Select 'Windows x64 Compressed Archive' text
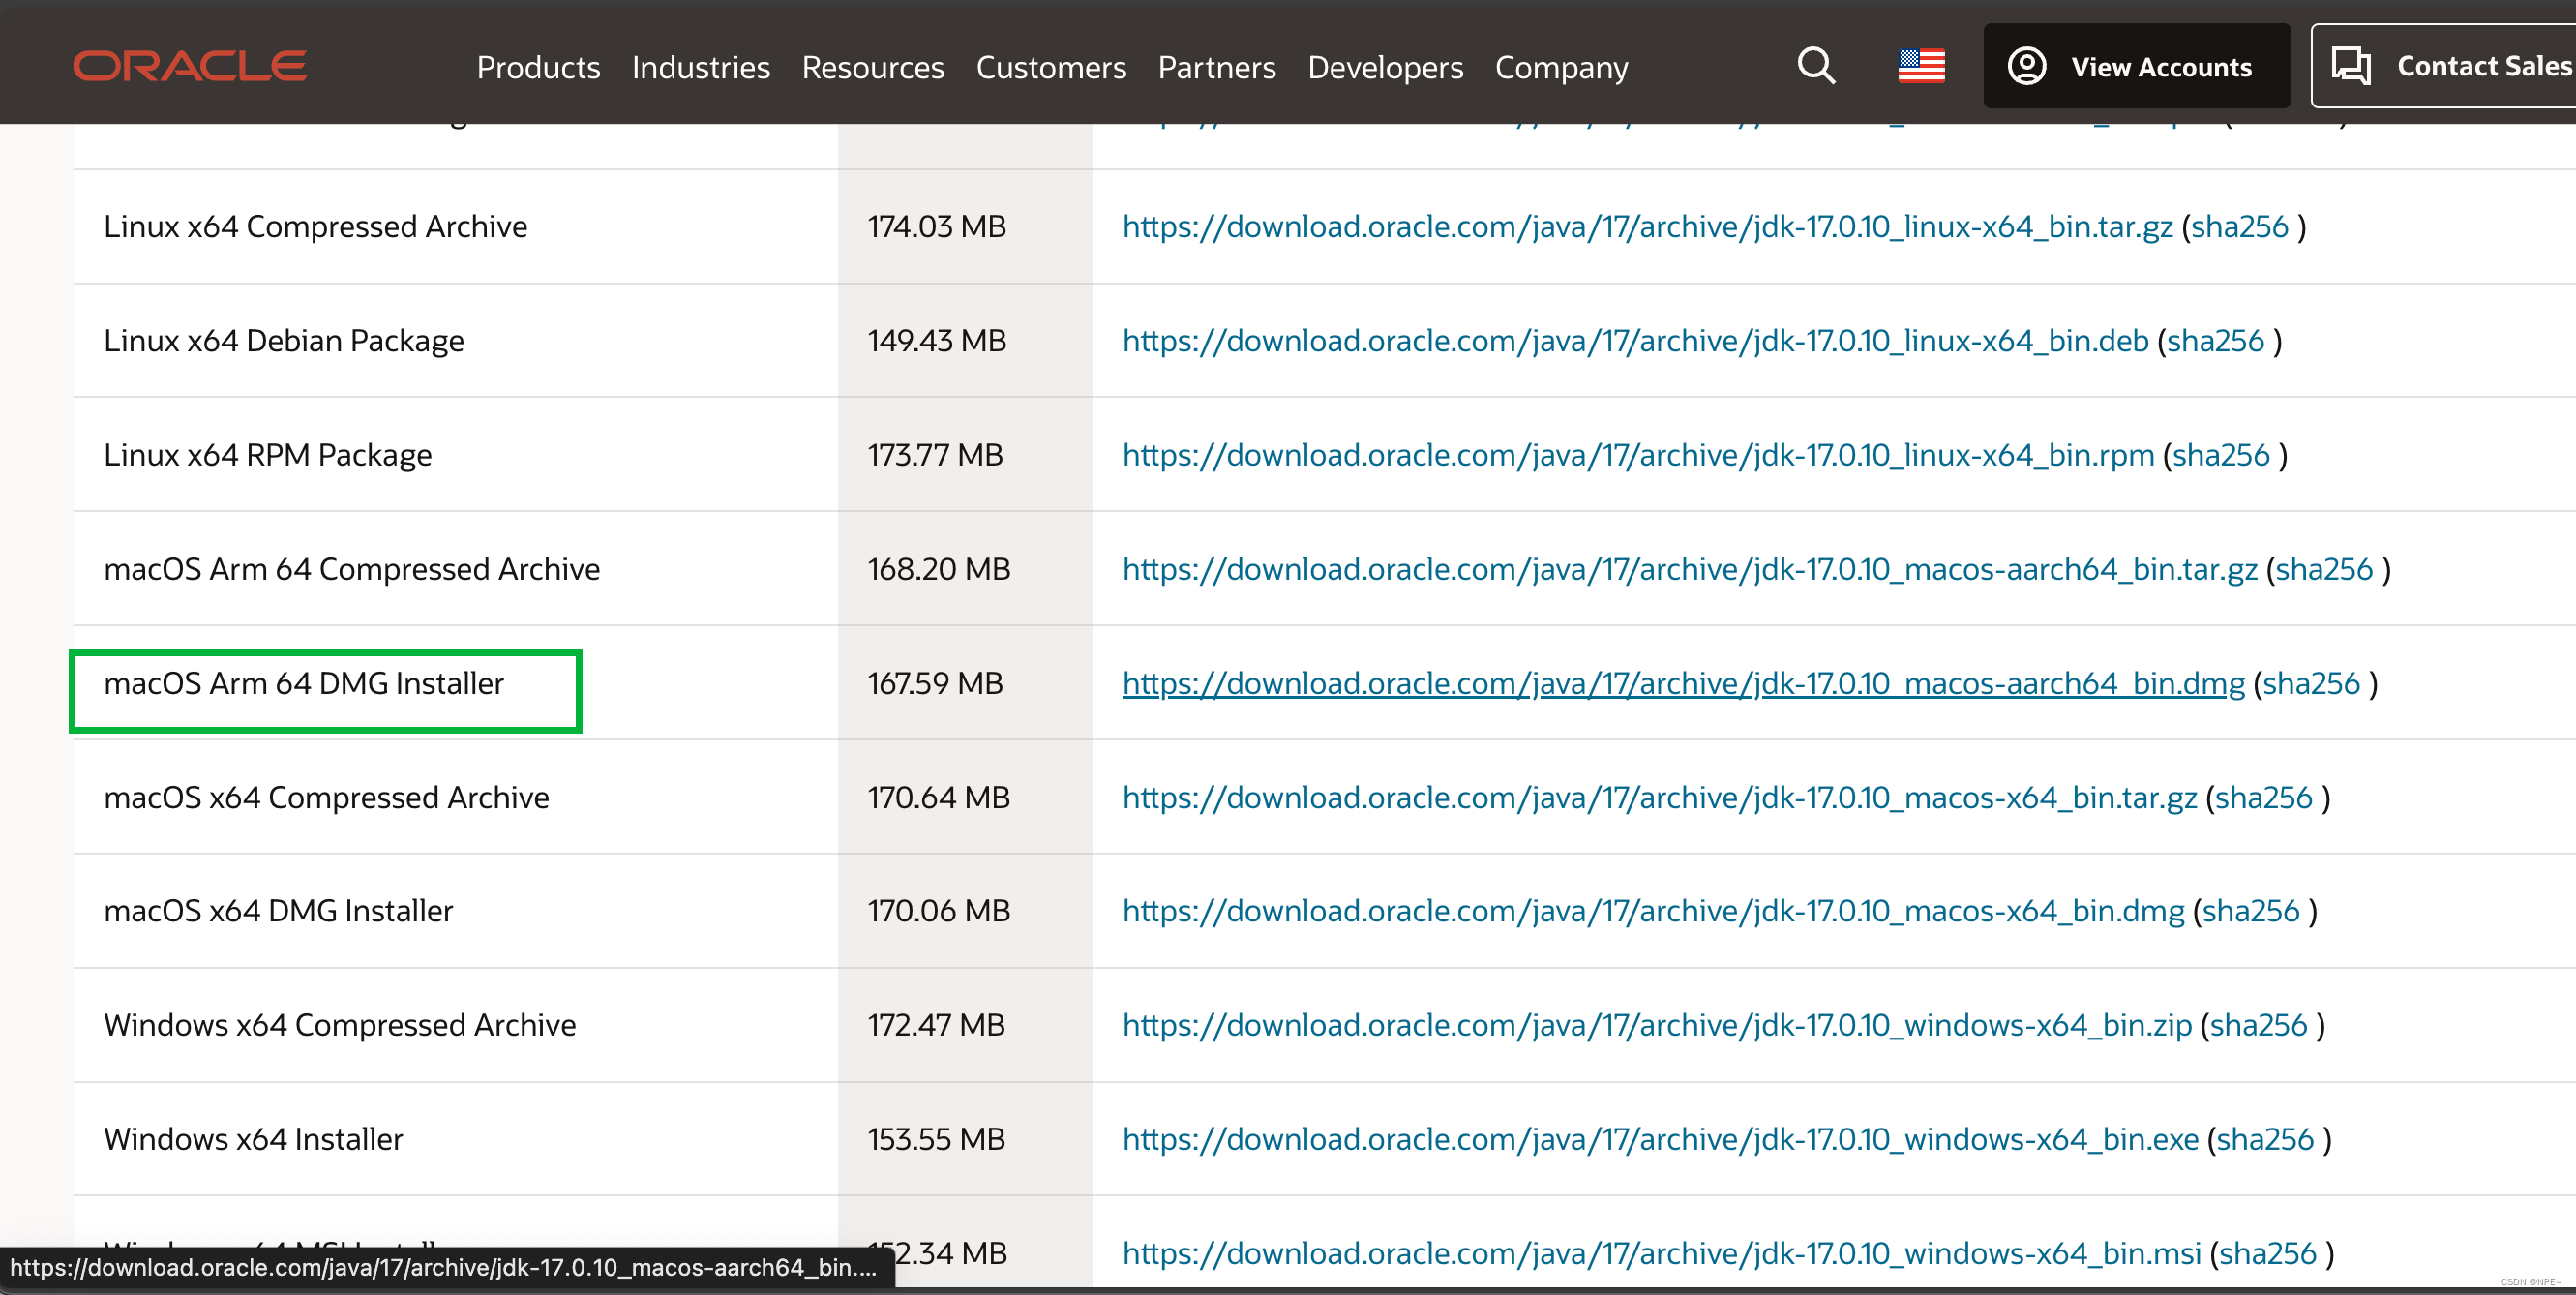This screenshot has height=1295, width=2576. click(x=340, y=1025)
